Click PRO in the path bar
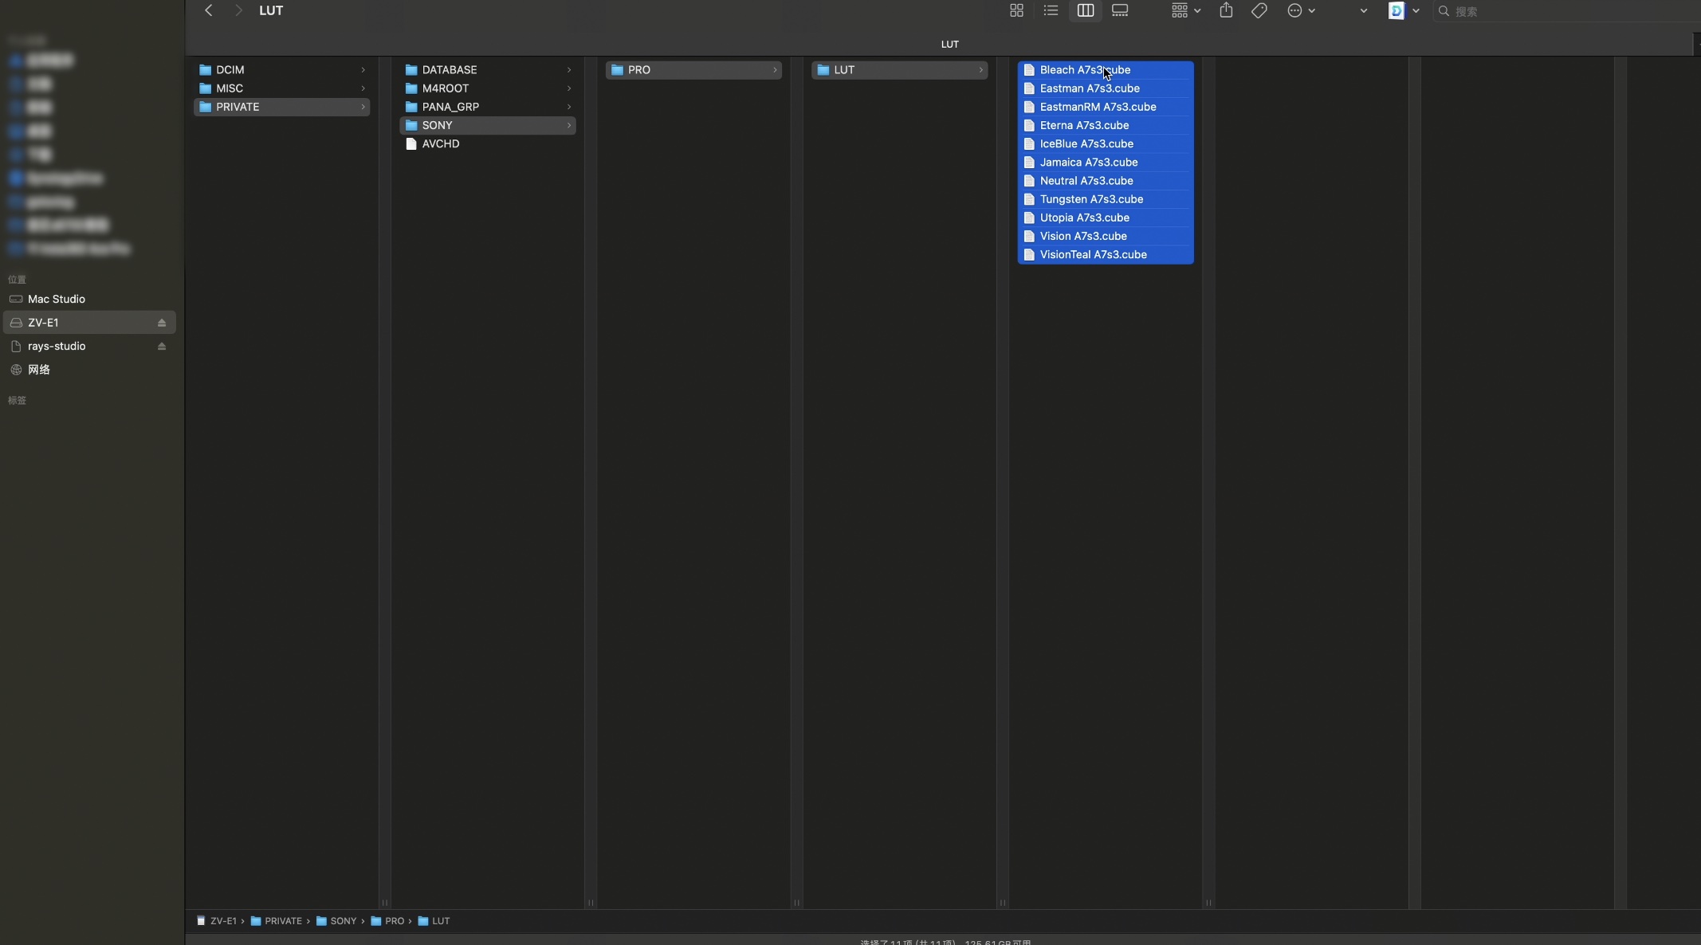Image resolution: width=1701 pixels, height=945 pixels. (x=387, y=921)
